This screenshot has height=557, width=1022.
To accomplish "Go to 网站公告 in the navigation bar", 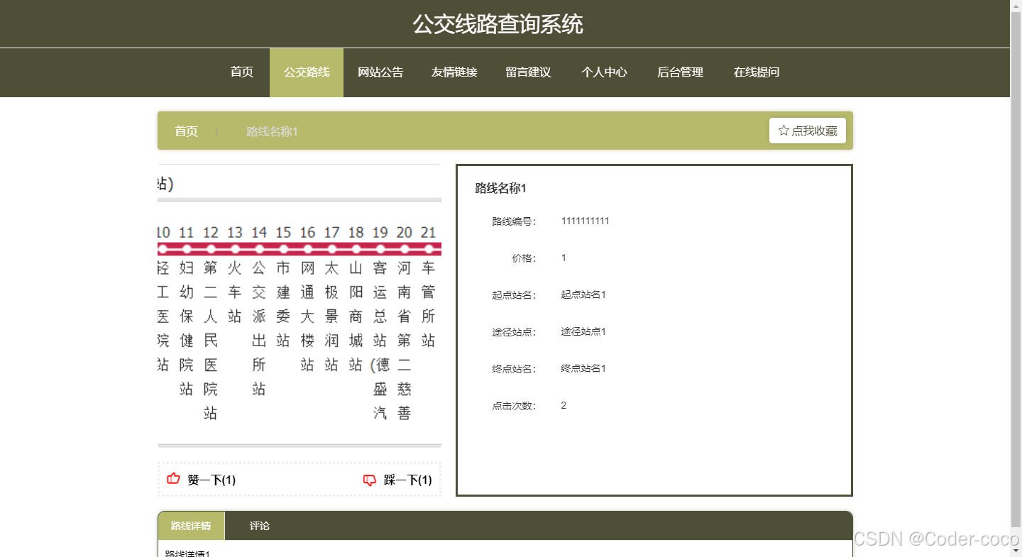I will pyautogui.click(x=380, y=72).
